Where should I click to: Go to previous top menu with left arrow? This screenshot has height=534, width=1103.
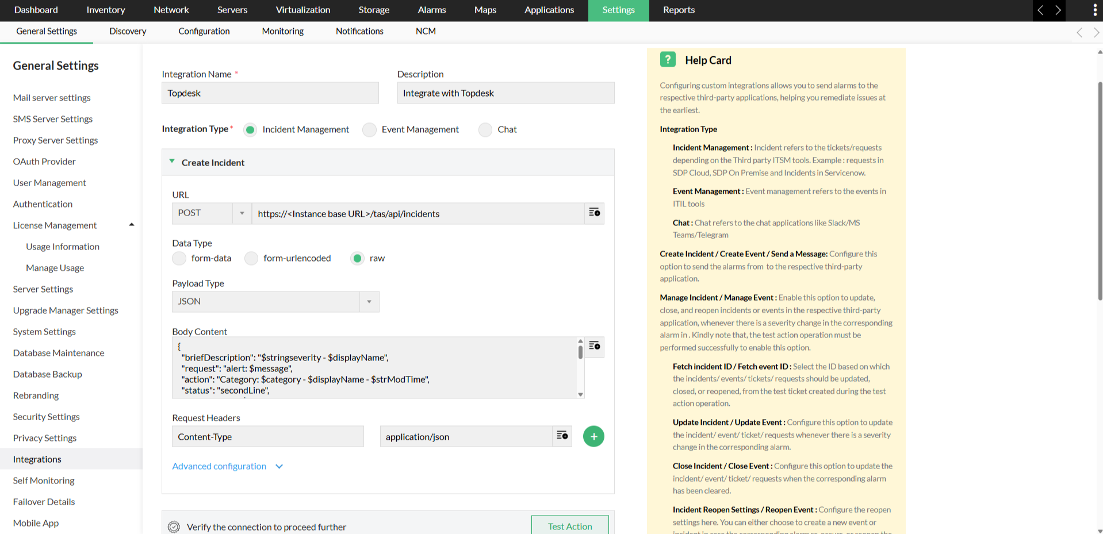tap(1041, 10)
